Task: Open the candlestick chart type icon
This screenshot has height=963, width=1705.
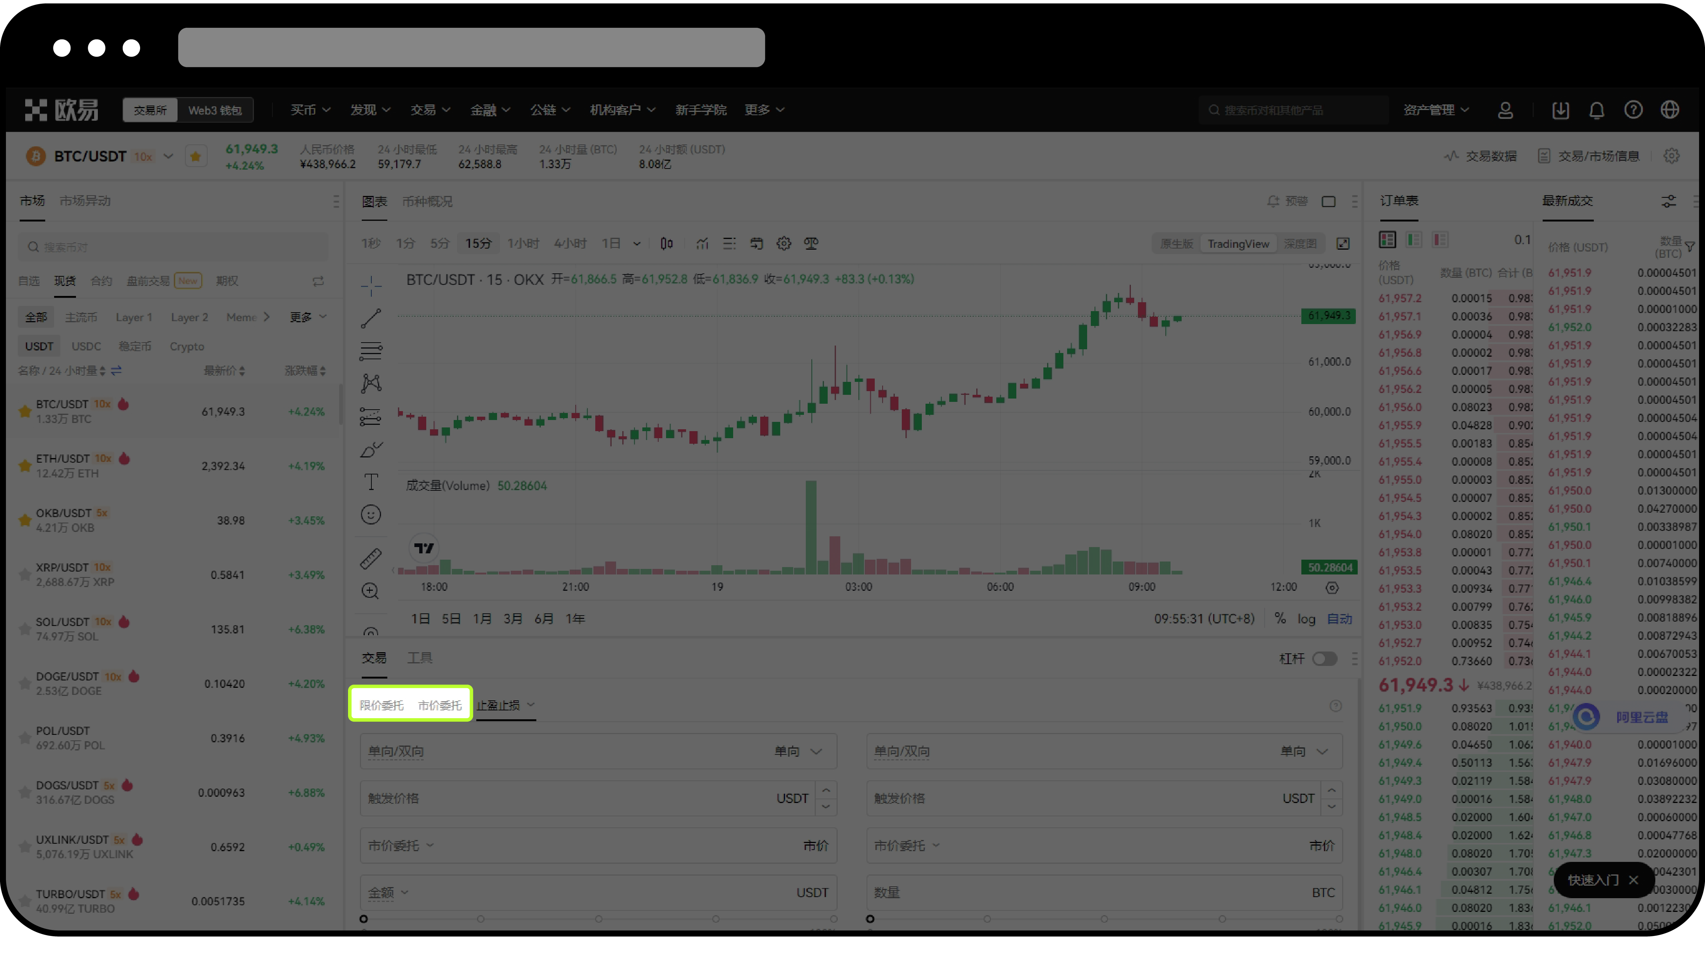Action: pyautogui.click(x=666, y=244)
